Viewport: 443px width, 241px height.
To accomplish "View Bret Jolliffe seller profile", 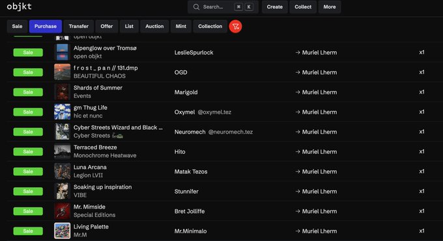I will 190,211.
